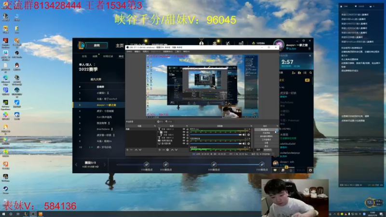Hide 文本 (GDI+) 2 source eye
The width and height of the screenshot is (386, 217).
(184, 137)
